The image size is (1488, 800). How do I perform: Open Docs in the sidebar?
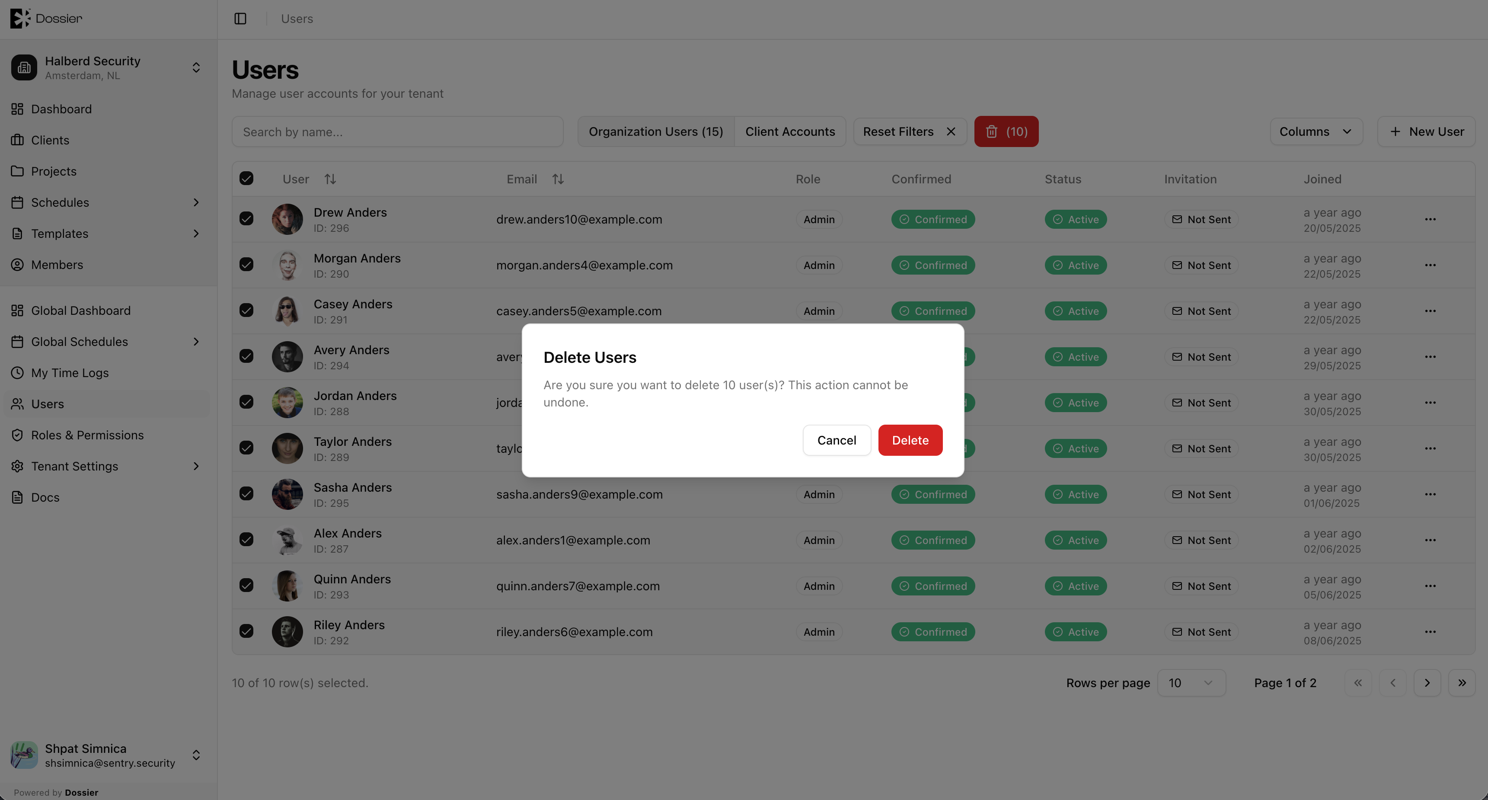108,497
